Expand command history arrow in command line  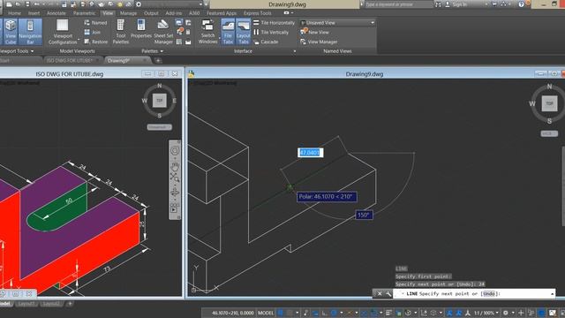coord(552,294)
